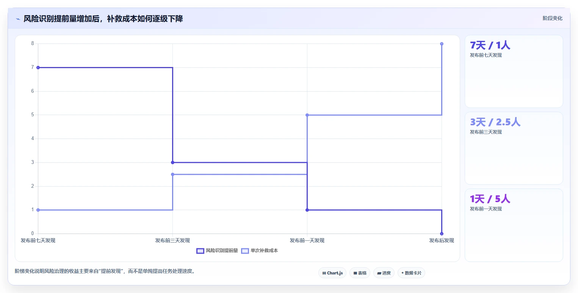
Task: Click the light data point at value 5
Action: coord(307,115)
